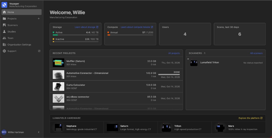Open the Curta Calculator thumbnail

(x=58, y=86)
